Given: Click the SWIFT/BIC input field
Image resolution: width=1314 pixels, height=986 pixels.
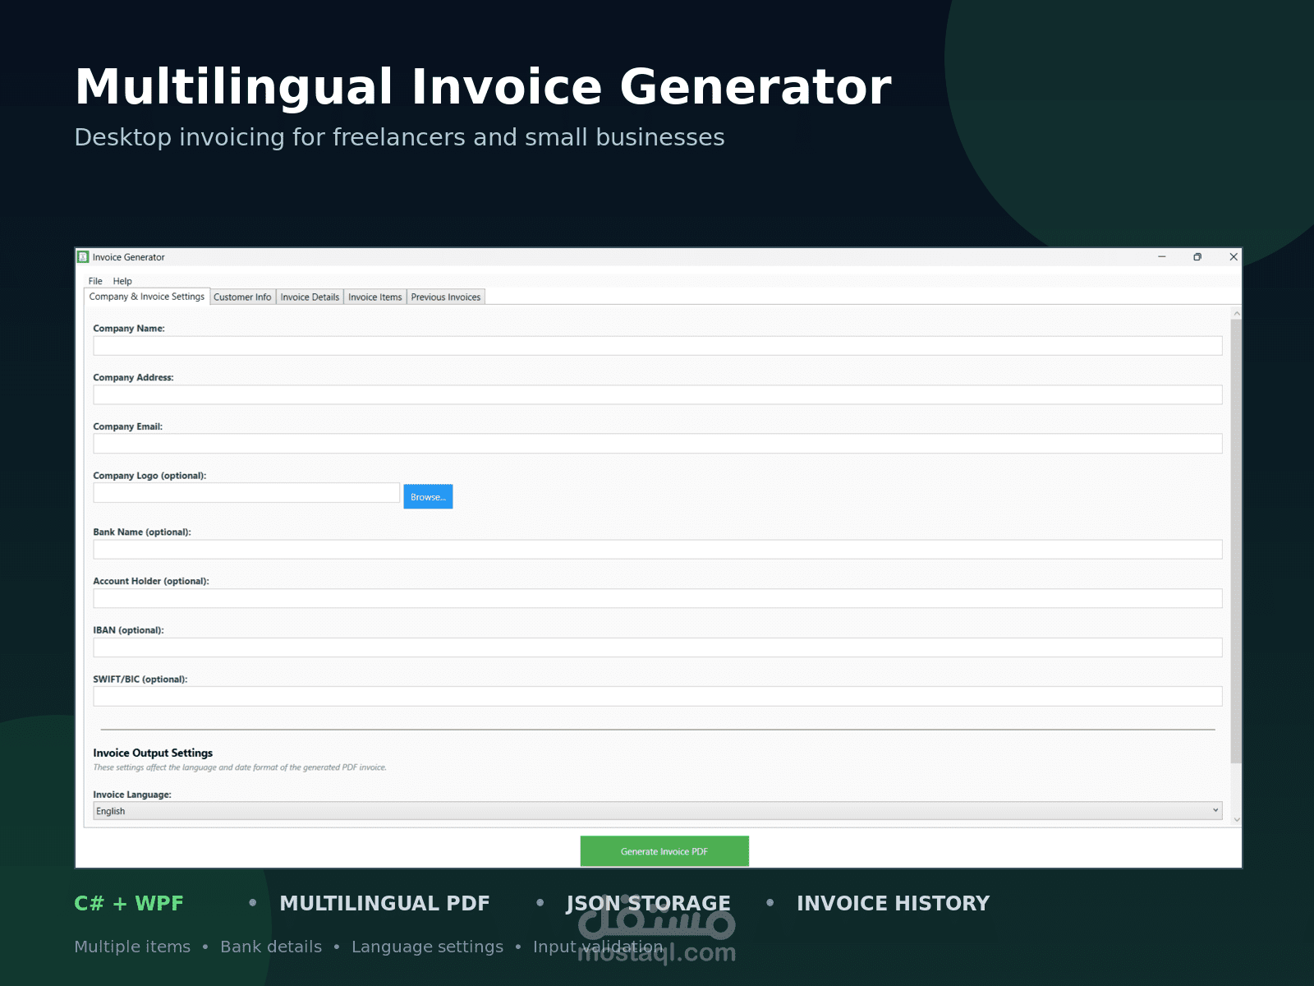Looking at the screenshot, I should tap(658, 697).
